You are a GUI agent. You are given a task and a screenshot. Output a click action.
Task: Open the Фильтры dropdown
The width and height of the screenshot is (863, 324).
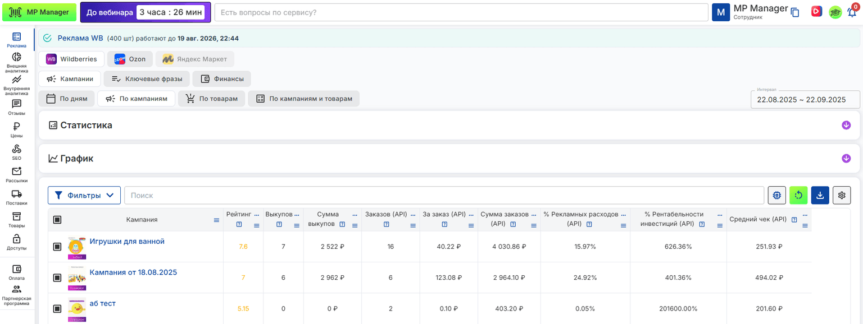coord(84,195)
